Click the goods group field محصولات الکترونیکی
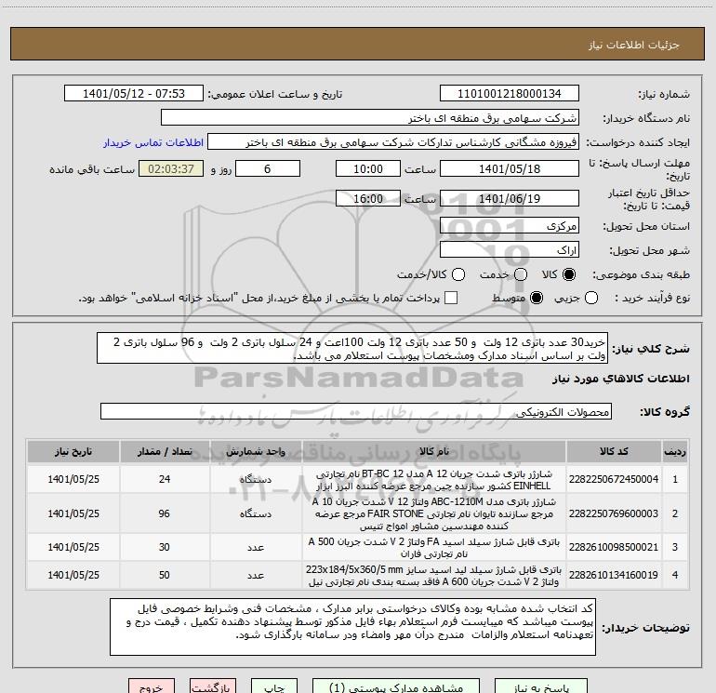The width and height of the screenshot is (716, 693). (356, 411)
